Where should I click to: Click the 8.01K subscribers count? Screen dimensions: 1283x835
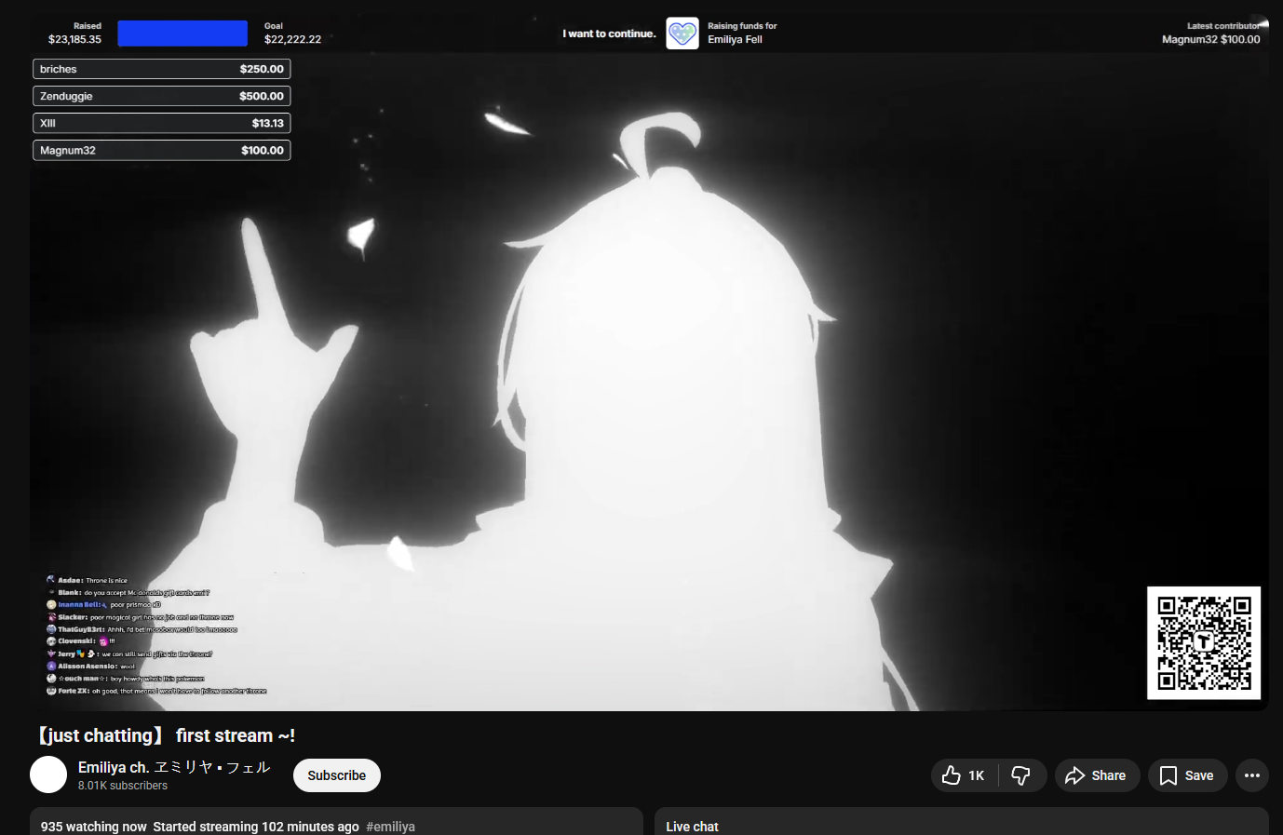click(x=123, y=786)
